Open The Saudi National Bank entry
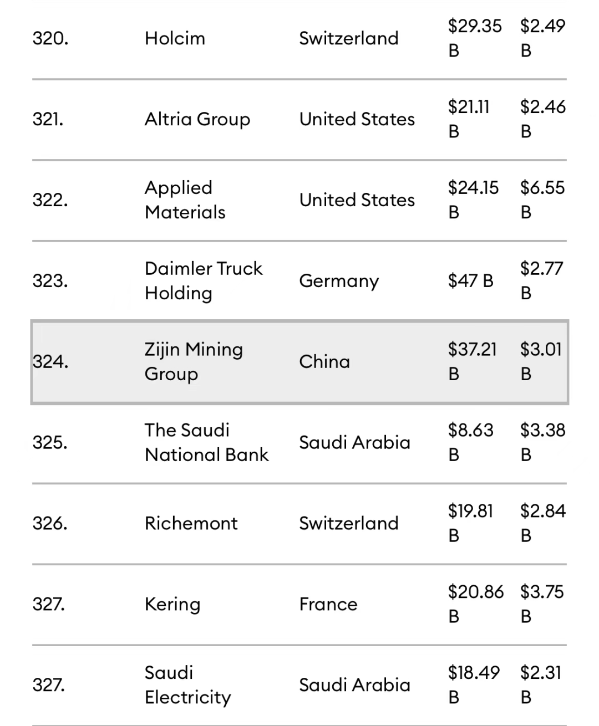599x726 pixels. [x=206, y=442]
